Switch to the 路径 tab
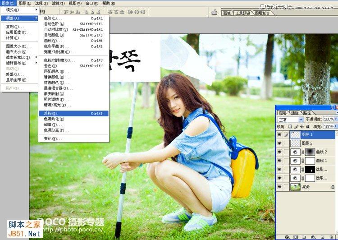This screenshot has height=240, width=338. tap(307, 113)
